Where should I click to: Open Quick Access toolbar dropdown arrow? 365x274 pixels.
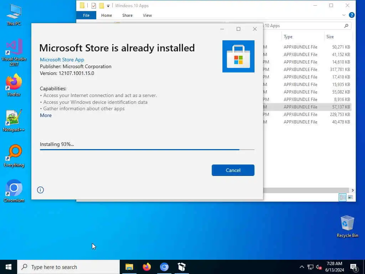click(108, 6)
